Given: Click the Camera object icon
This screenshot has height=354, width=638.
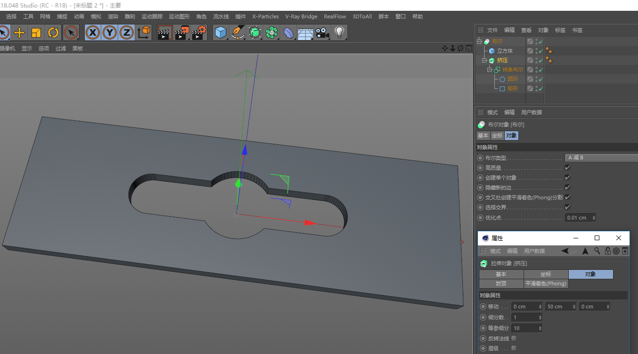Looking at the screenshot, I should point(322,32).
